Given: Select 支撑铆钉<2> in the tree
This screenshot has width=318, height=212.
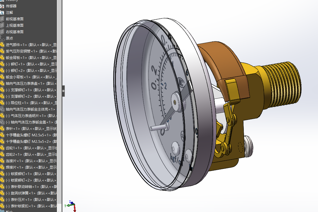Looking at the screenshot, I should click(31, 96).
